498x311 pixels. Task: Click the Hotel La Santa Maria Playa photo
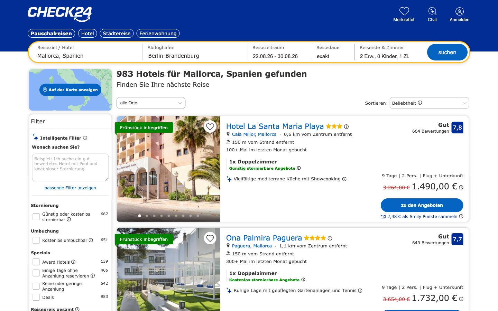coord(168,169)
